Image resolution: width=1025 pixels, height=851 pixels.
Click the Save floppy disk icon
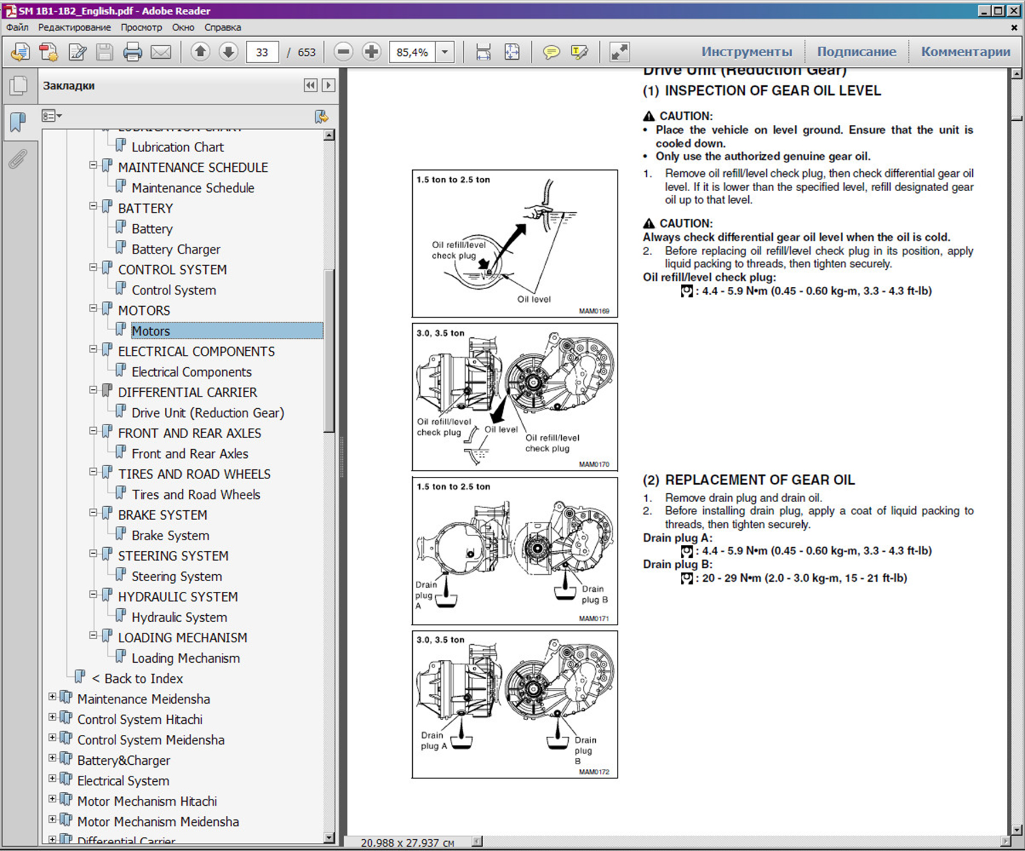[104, 52]
